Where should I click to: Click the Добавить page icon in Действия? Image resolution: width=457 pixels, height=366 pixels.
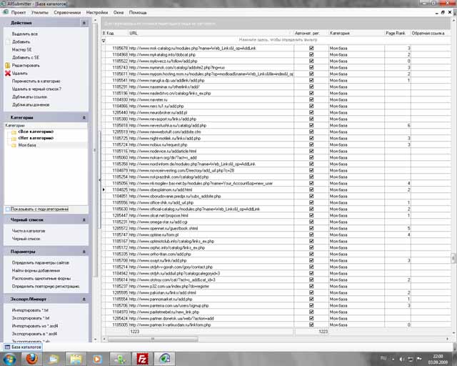pyautogui.click(x=8, y=42)
